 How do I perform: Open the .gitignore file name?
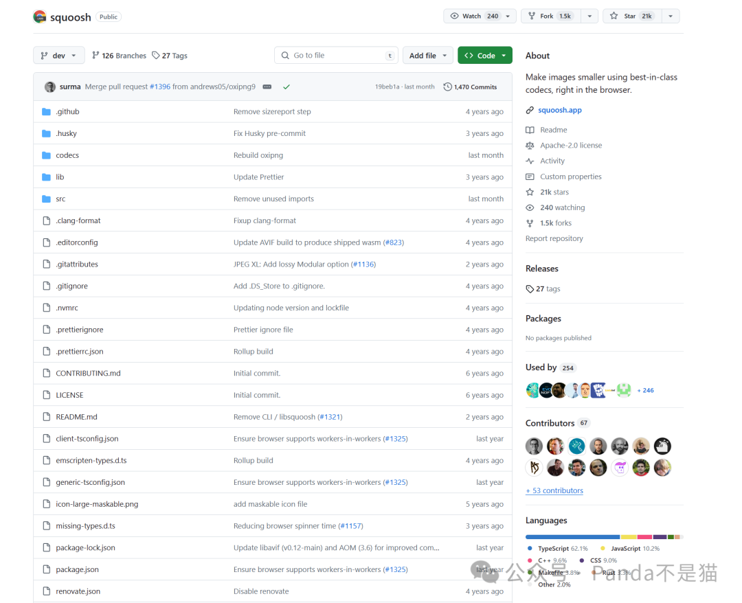click(x=72, y=286)
